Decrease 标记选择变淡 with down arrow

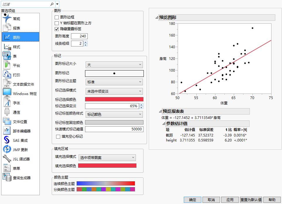click(x=141, y=108)
